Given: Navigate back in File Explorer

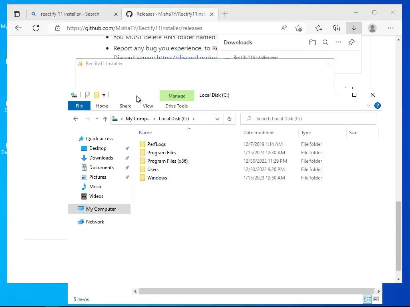Looking at the screenshot, I should tap(76, 119).
